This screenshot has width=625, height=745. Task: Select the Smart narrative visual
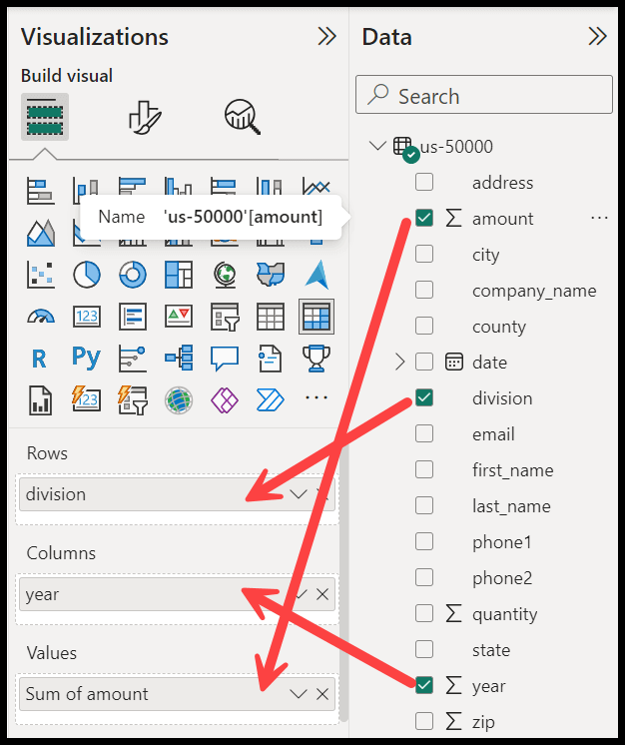coord(271,359)
